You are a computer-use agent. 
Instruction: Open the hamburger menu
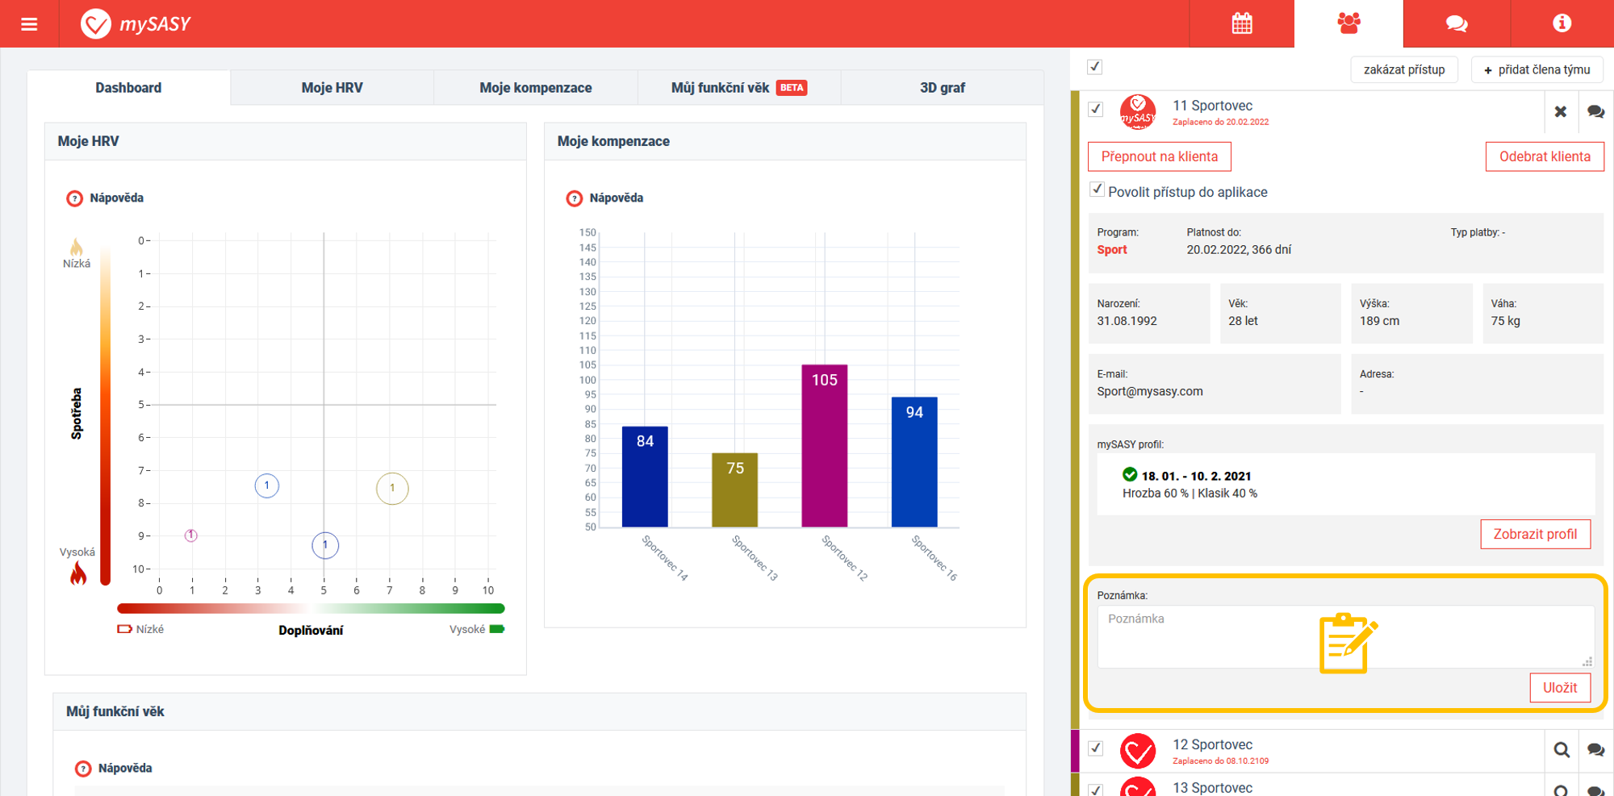click(x=29, y=24)
